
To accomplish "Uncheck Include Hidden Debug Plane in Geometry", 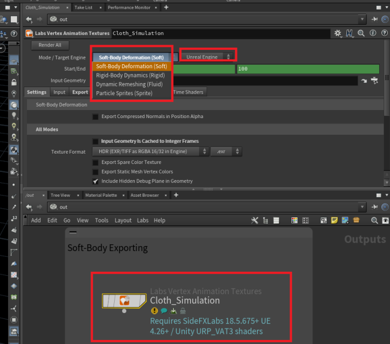I will pyautogui.click(x=96, y=181).
